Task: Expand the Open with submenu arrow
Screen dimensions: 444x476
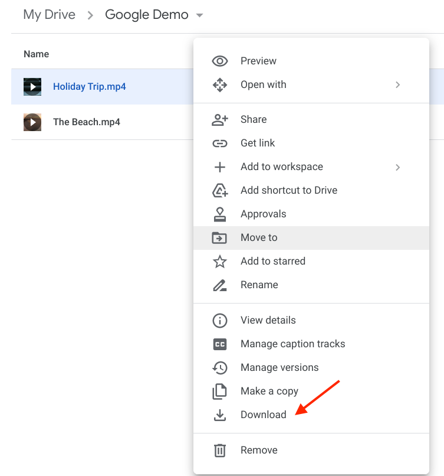Action: pos(397,85)
